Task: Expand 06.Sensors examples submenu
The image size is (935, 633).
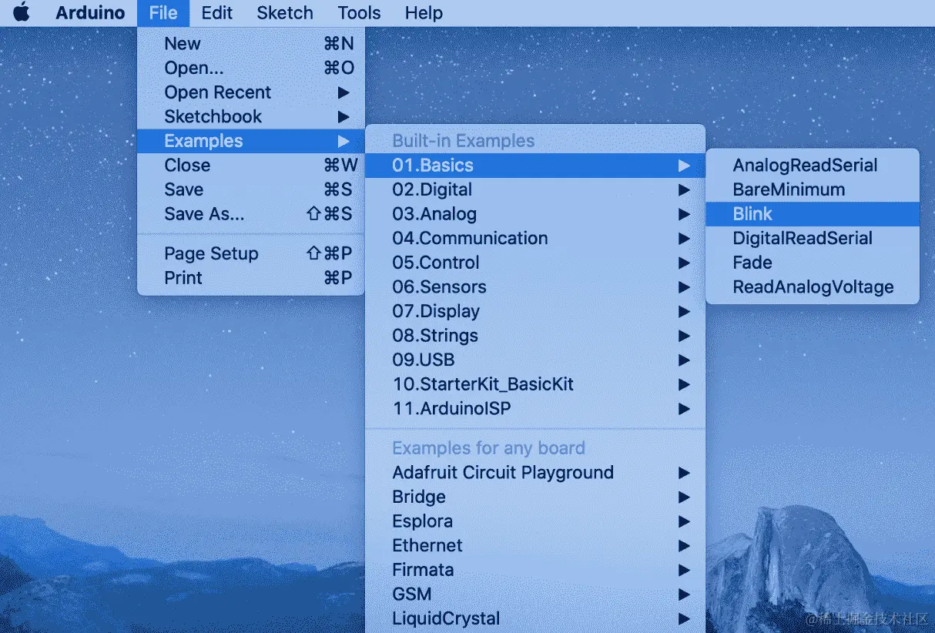Action: click(x=535, y=287)
